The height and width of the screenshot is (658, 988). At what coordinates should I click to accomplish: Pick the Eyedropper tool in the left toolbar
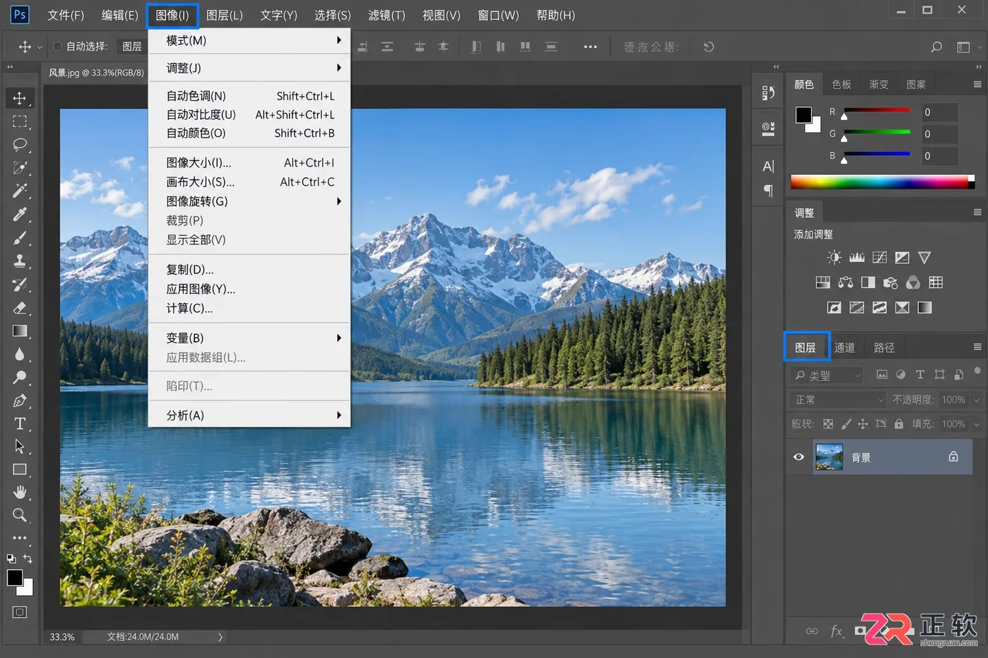(x=20, y=215)
